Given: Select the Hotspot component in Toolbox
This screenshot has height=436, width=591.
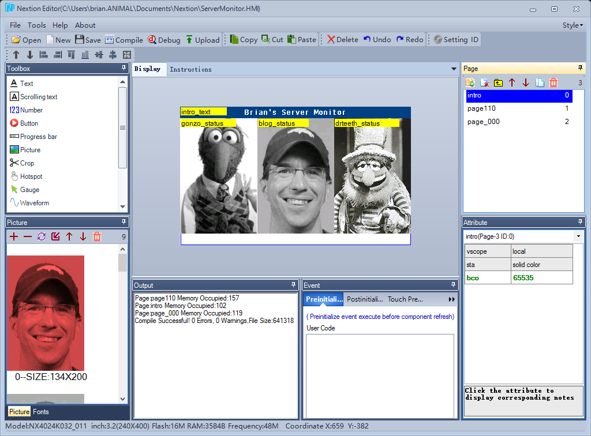Looking at the screenshot, I should click(27, 176).
